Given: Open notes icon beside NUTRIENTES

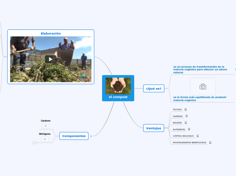Looking at the screenshot, I should (x=189, y=129).
